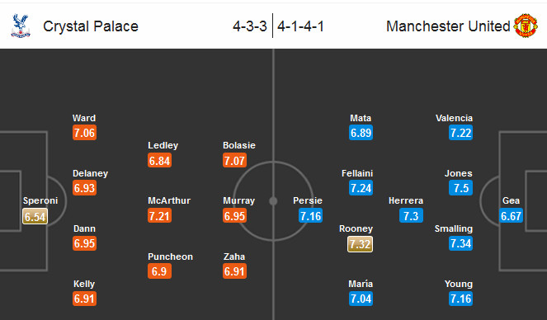Click McArthur's 7.21 rating badge
This screenshot has width=547, height=320.
click(159, 216)
